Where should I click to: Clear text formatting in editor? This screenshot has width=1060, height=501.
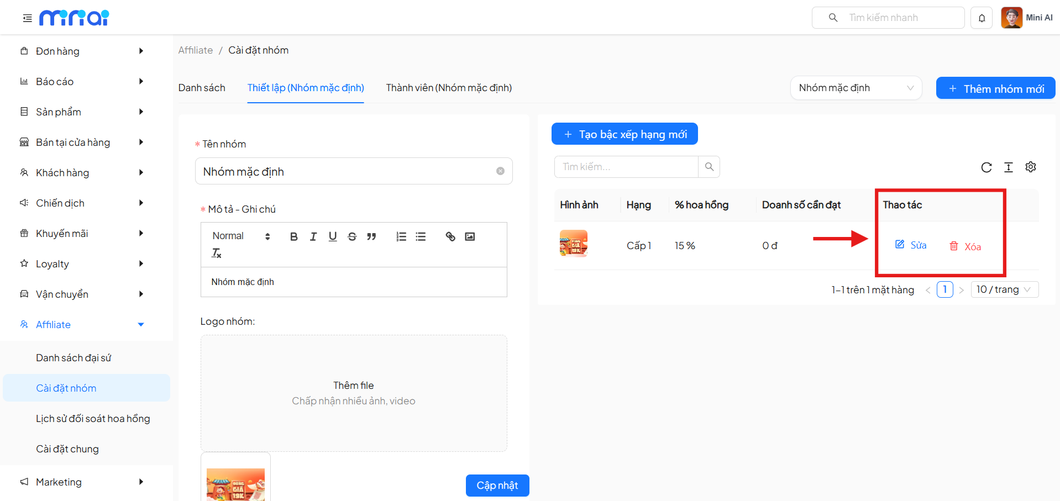point(216,253)
